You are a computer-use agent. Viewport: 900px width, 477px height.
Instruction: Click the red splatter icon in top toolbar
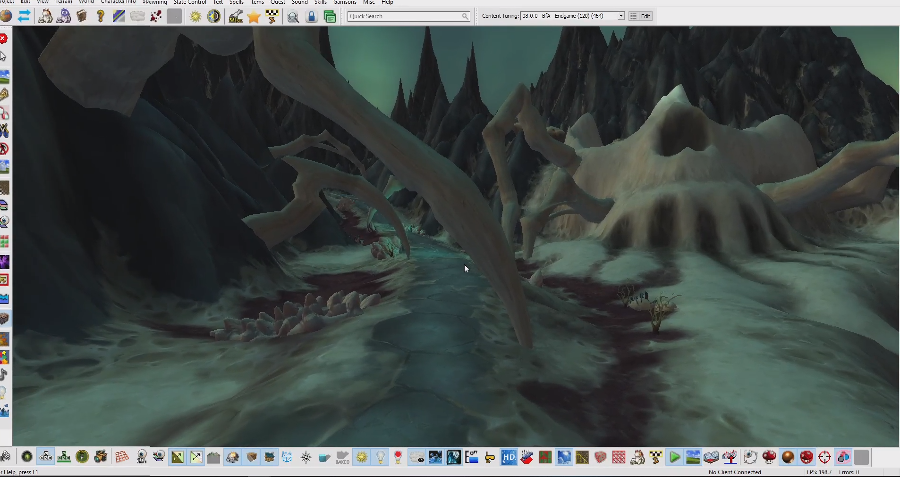tap(156, 16)
